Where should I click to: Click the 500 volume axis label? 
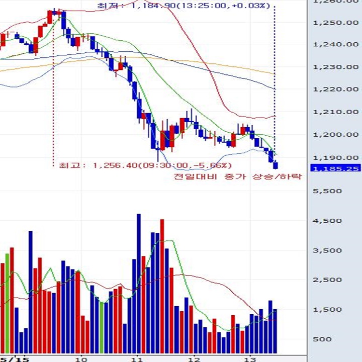click(322, 339)
